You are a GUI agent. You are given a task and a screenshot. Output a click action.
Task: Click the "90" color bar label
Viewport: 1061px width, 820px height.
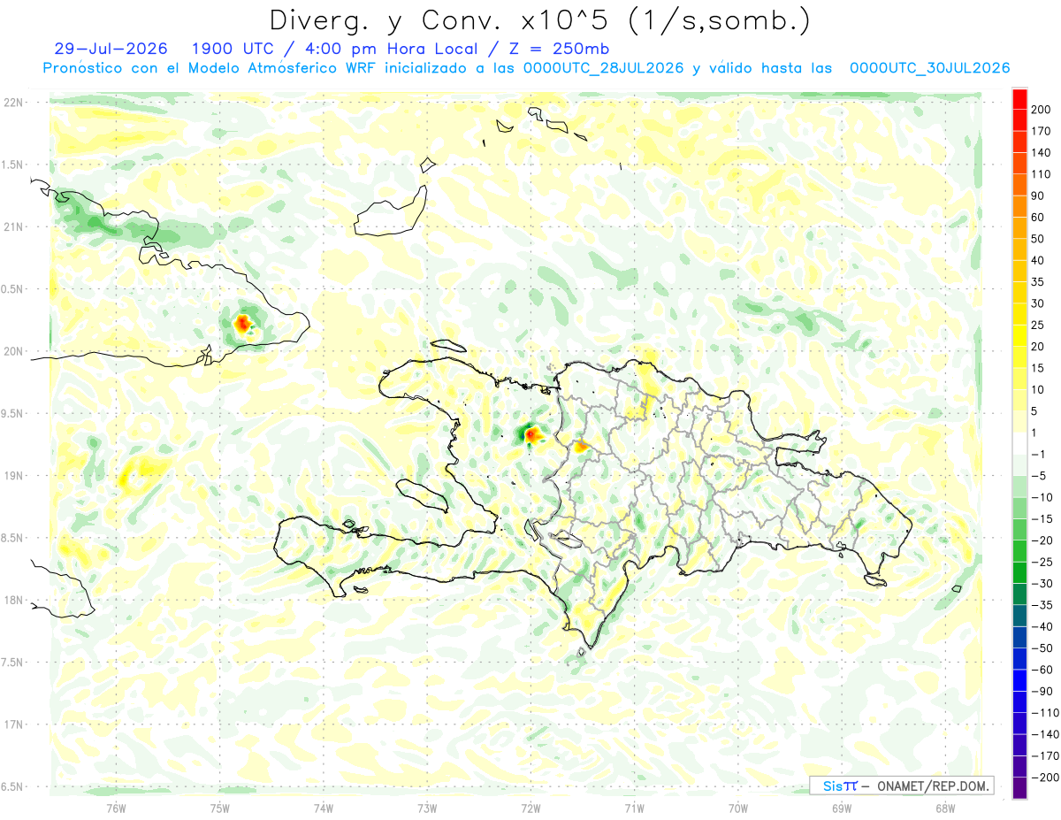(x=1038, y=195)
